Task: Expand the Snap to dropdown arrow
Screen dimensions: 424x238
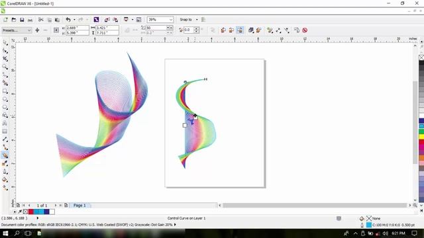Action: (197, 20)
